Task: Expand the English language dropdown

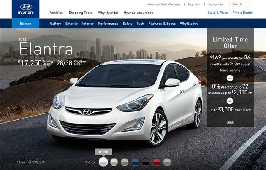Action: point(194,5)
